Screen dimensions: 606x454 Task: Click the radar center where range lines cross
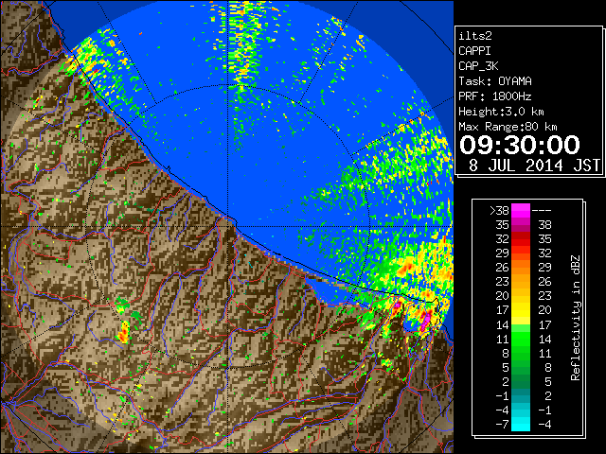pyautogui.click(x=228, y=226)
